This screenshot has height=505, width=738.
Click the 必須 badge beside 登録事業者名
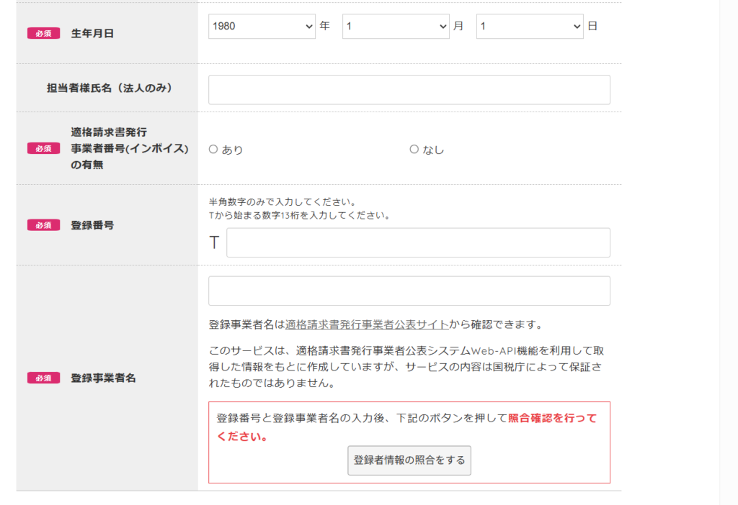point(43,378)
